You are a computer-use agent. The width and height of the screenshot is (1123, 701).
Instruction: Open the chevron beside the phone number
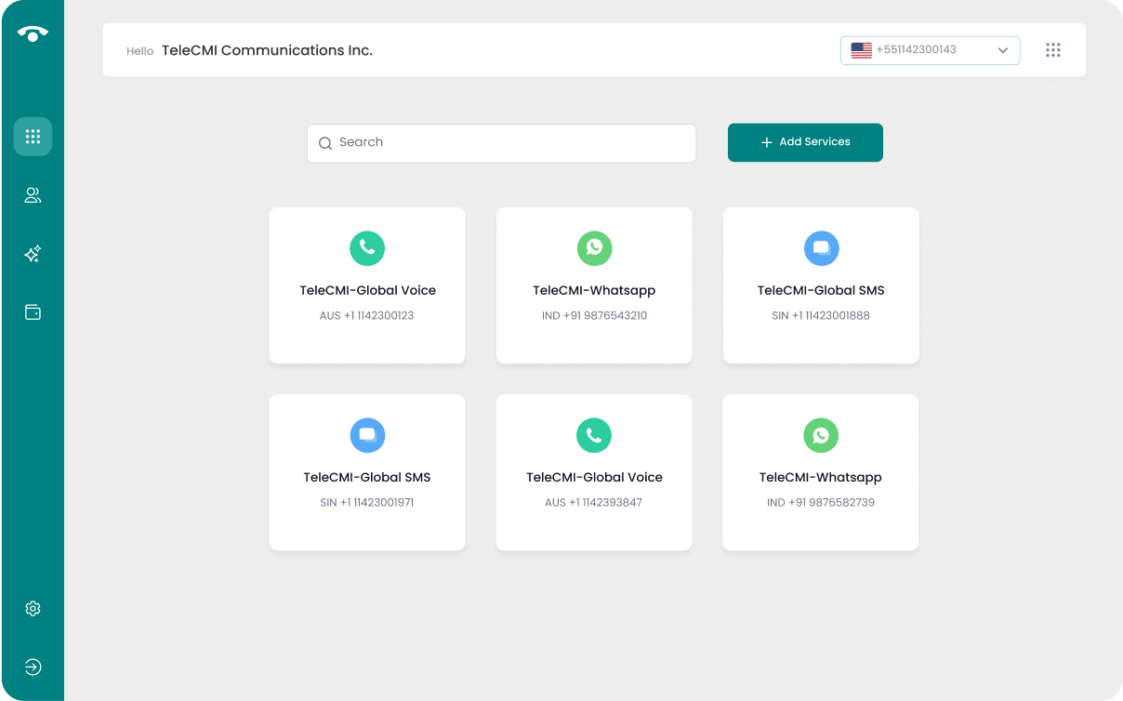pyautogui.click(x=1002, y=50)
